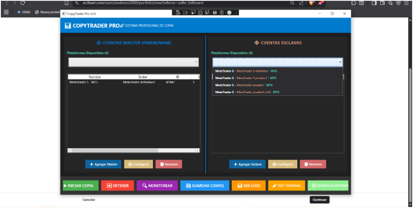Click the Brave rewards triangle icon
This screenshot has height=208, width=413.
(320, 3)
